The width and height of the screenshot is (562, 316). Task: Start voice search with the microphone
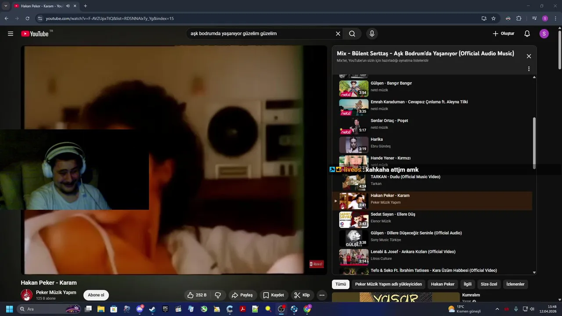coord(372,34)
